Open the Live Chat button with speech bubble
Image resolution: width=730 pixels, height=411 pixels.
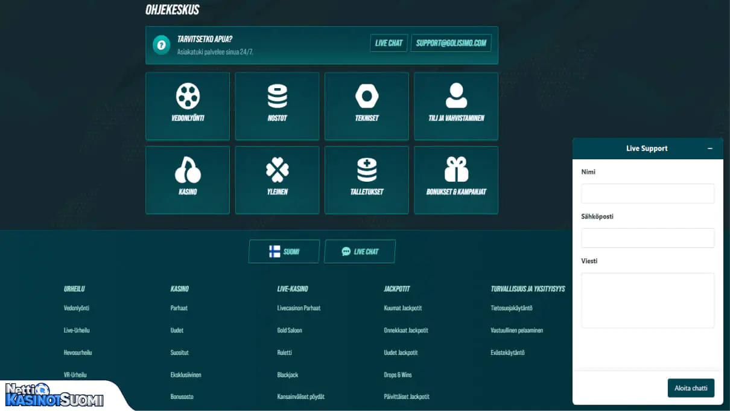tap(360, 252)
